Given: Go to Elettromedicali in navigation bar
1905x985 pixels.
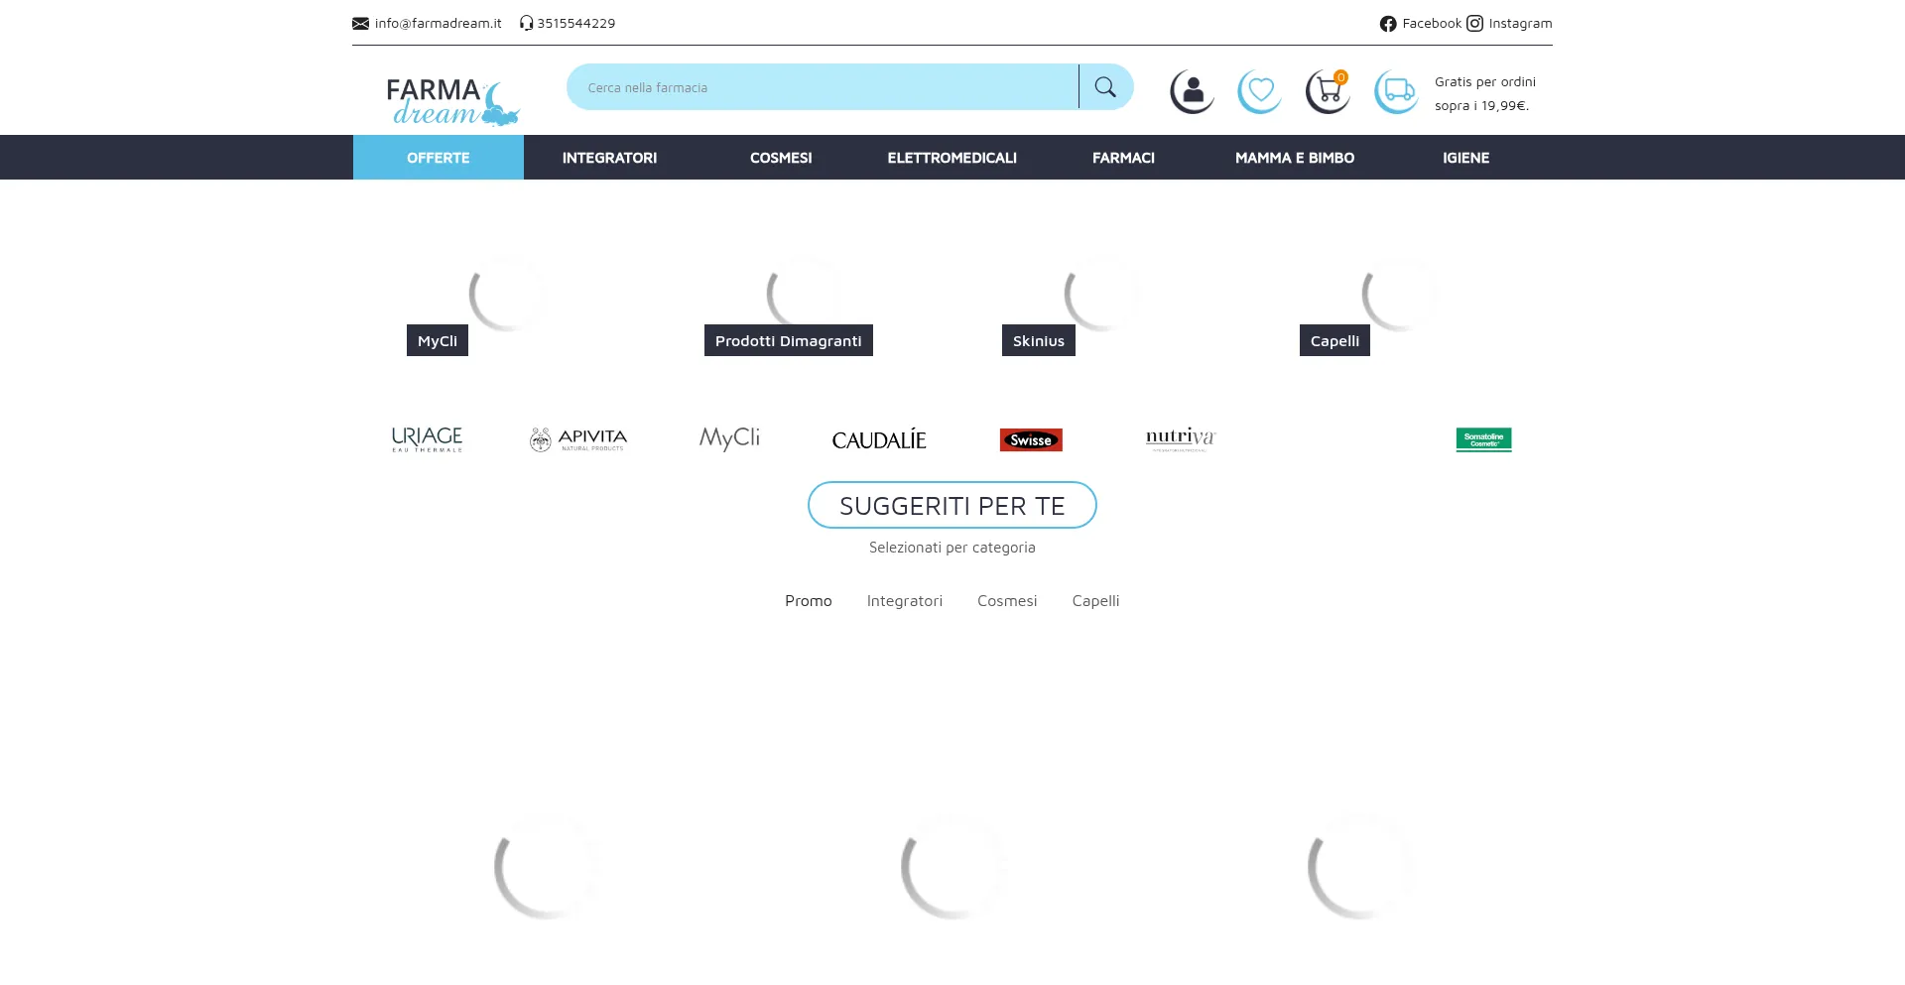Looking at the screenshot, I should pos(952,158).
